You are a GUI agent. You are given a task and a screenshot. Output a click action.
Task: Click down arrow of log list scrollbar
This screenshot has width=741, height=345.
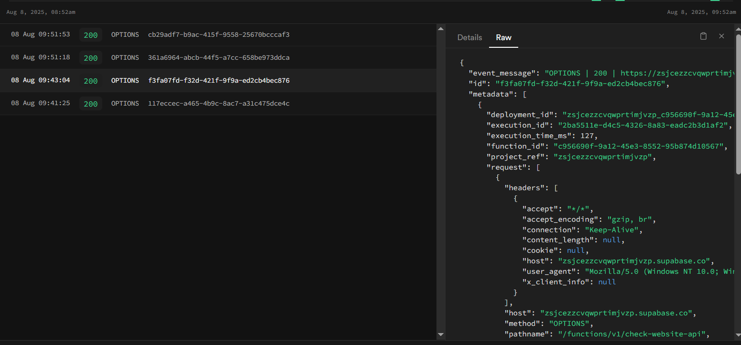point(441,335)
